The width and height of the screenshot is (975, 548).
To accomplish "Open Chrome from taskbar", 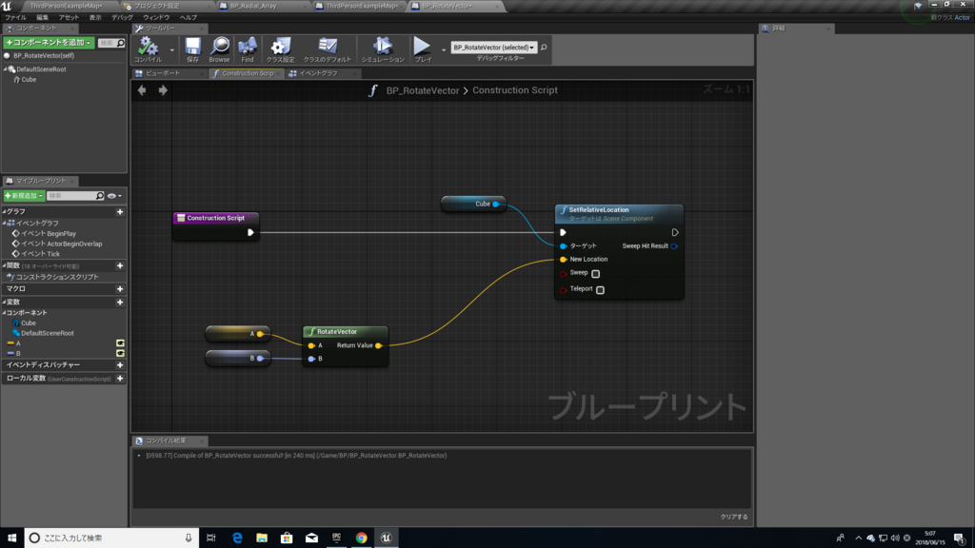I will point(361,538).
